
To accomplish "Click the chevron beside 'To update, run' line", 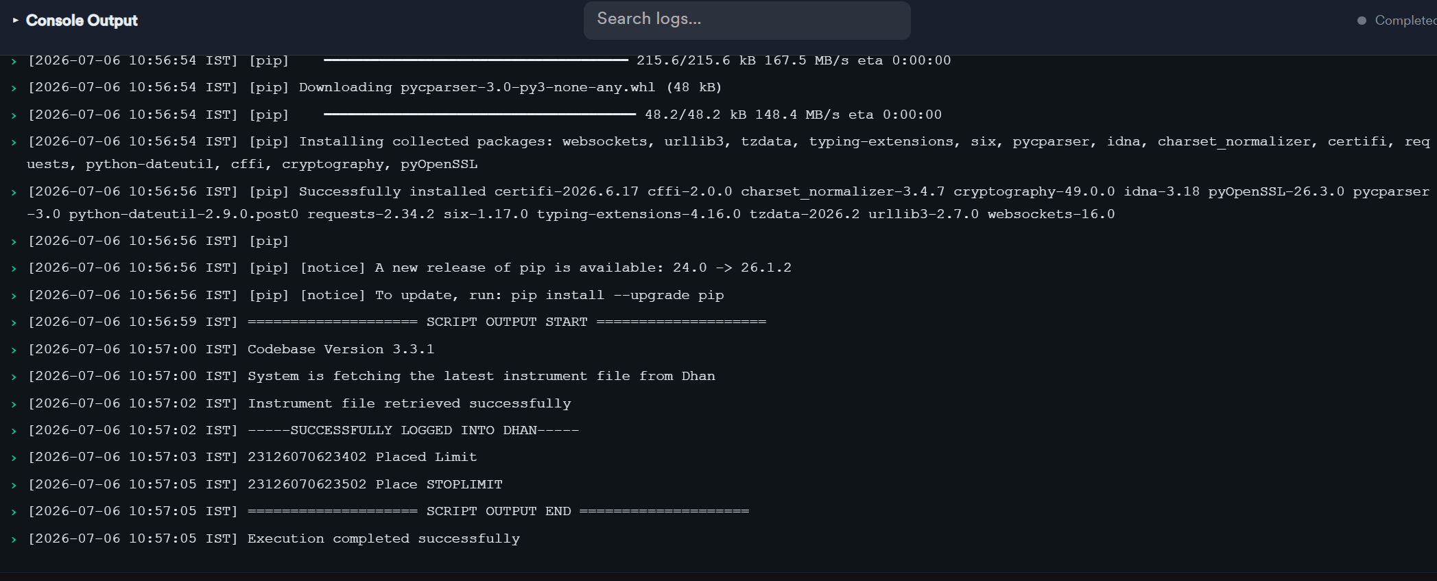I will pos(14,296).
